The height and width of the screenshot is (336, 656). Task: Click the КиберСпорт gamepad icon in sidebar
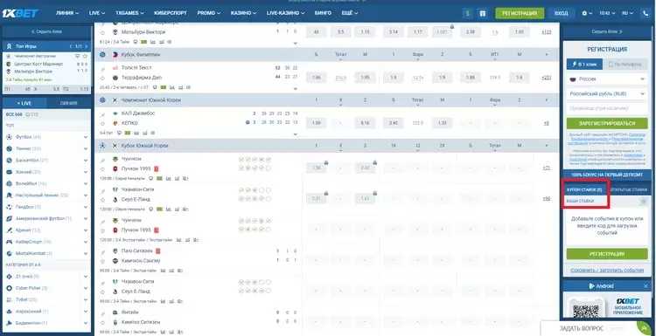click(10, 242)
